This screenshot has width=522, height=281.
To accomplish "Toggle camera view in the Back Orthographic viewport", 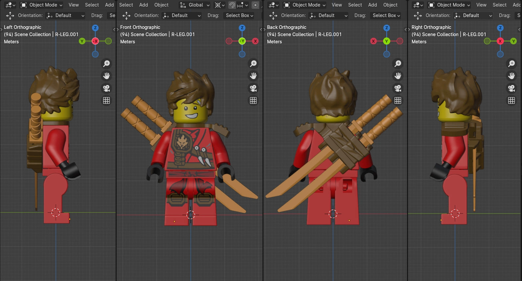I will pos(398,88).
